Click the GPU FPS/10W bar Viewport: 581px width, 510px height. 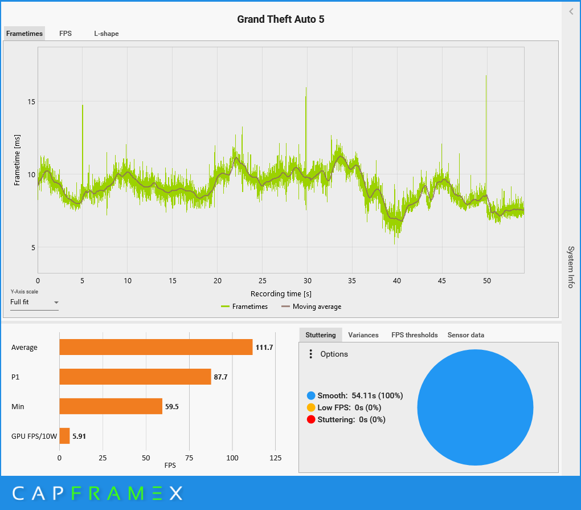click(x=64, y=436)
